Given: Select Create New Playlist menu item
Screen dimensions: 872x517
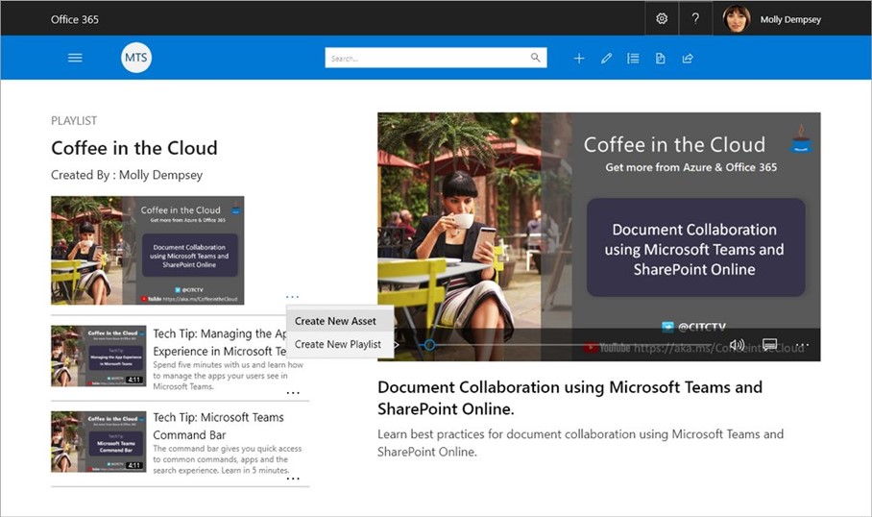Looking at the screenshot, I should [340, 344].
